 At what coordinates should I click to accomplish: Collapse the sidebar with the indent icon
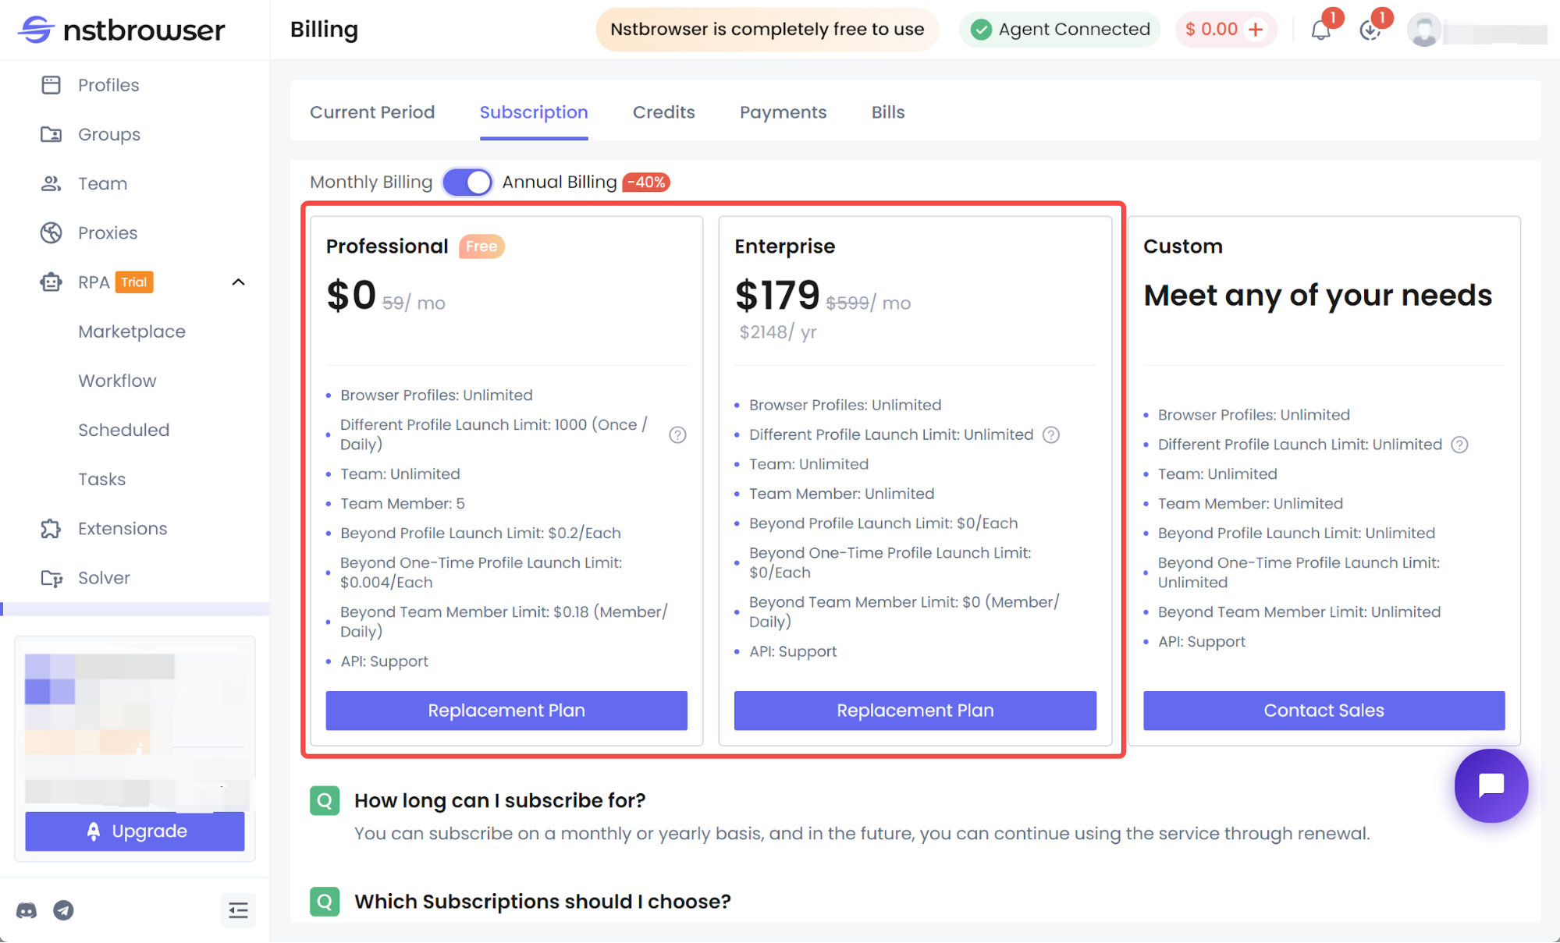(x=239, y=910)
